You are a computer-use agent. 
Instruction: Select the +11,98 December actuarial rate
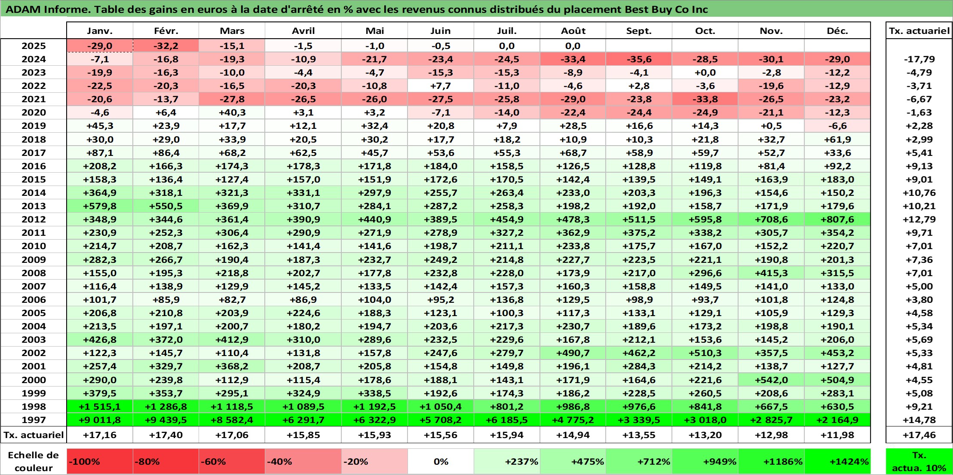pos(837,435)
